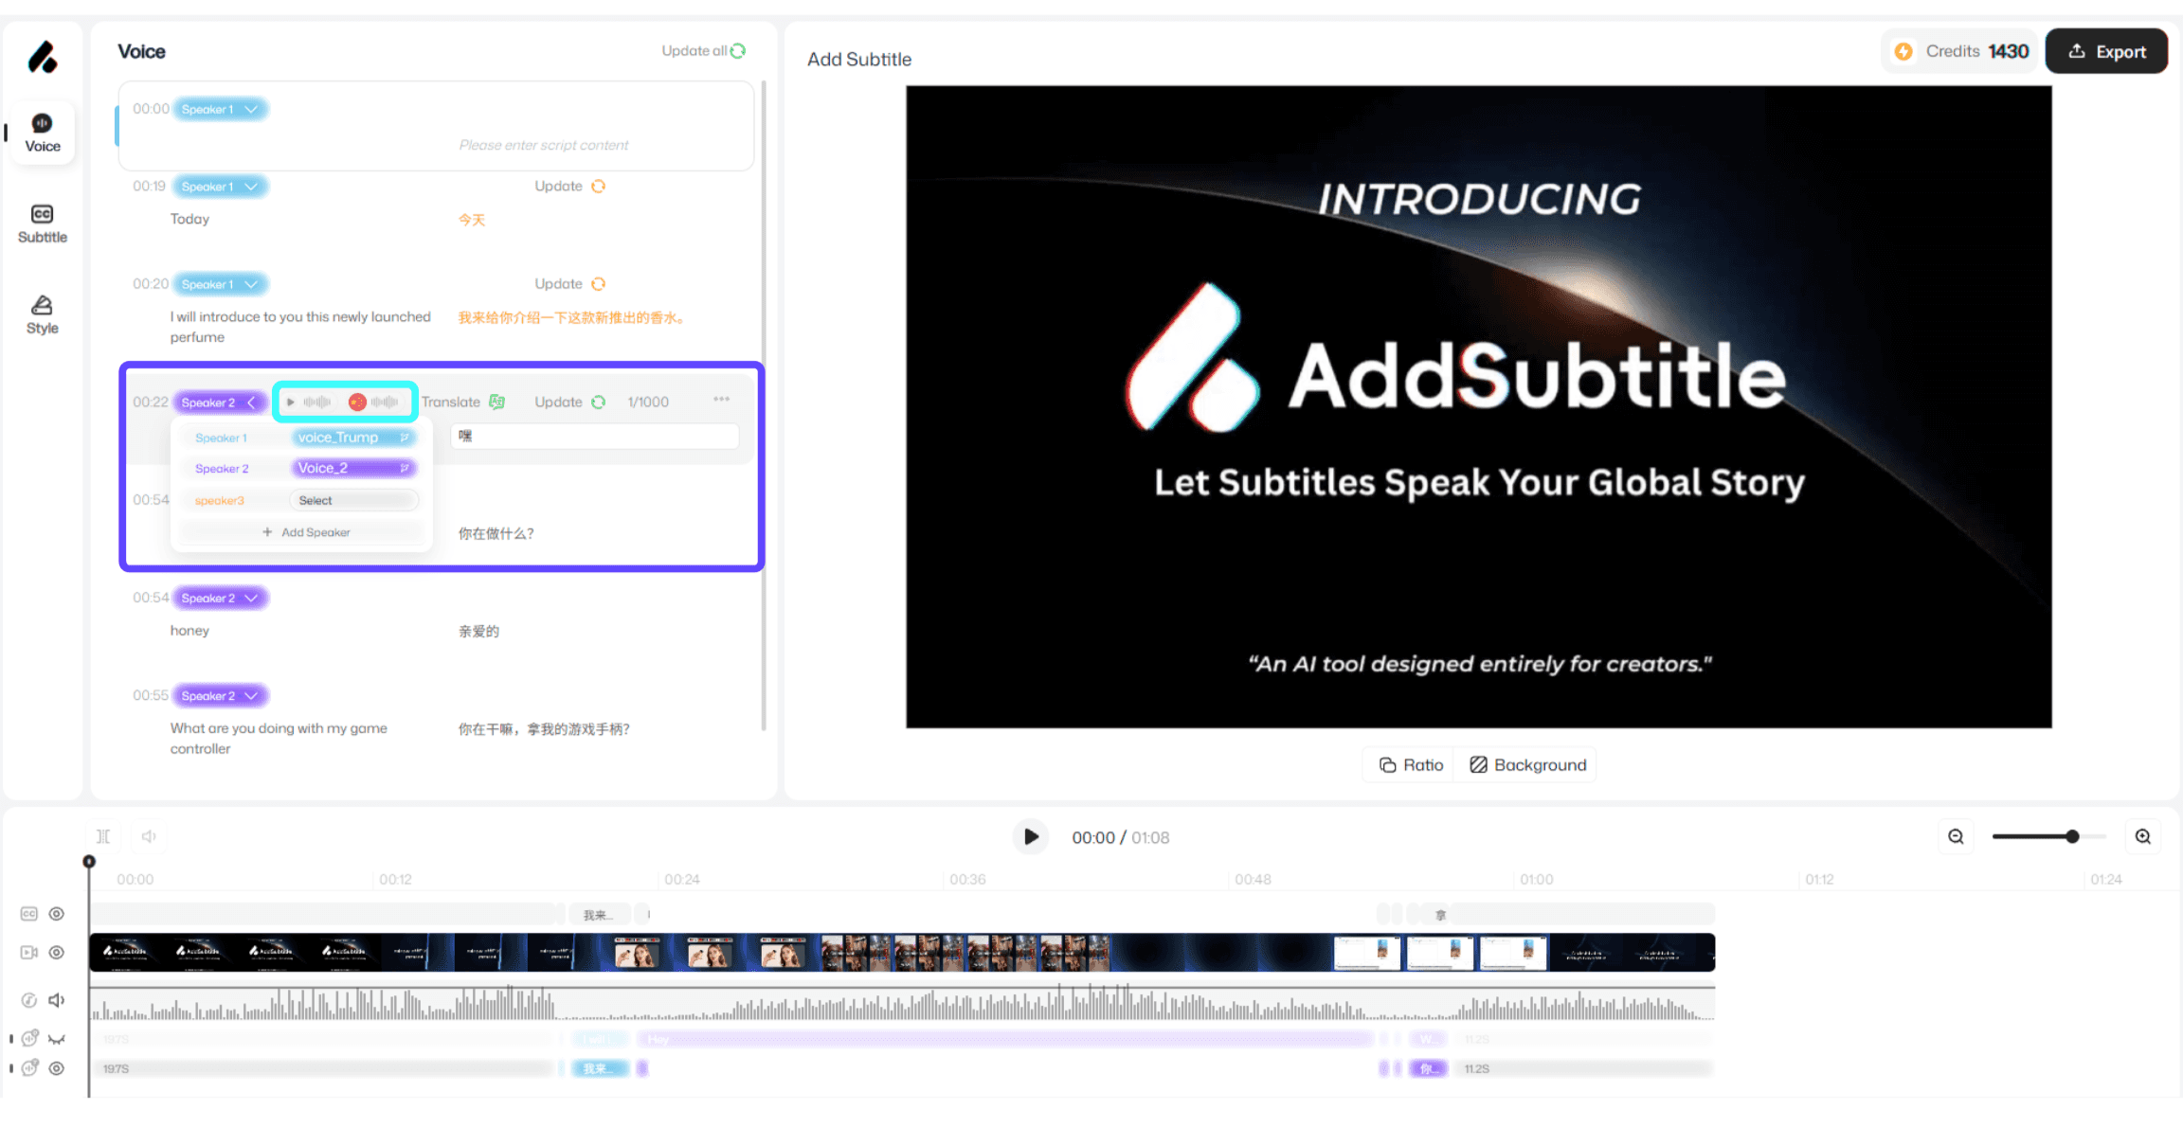Open the three-dots menu in the 00:22 row
The width and height of the screenshot is (2183, 1127).
(x=721, y=400)
